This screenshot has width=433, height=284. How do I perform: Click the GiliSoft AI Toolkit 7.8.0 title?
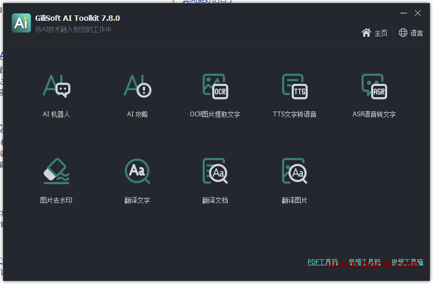click(x=78, y=18)
